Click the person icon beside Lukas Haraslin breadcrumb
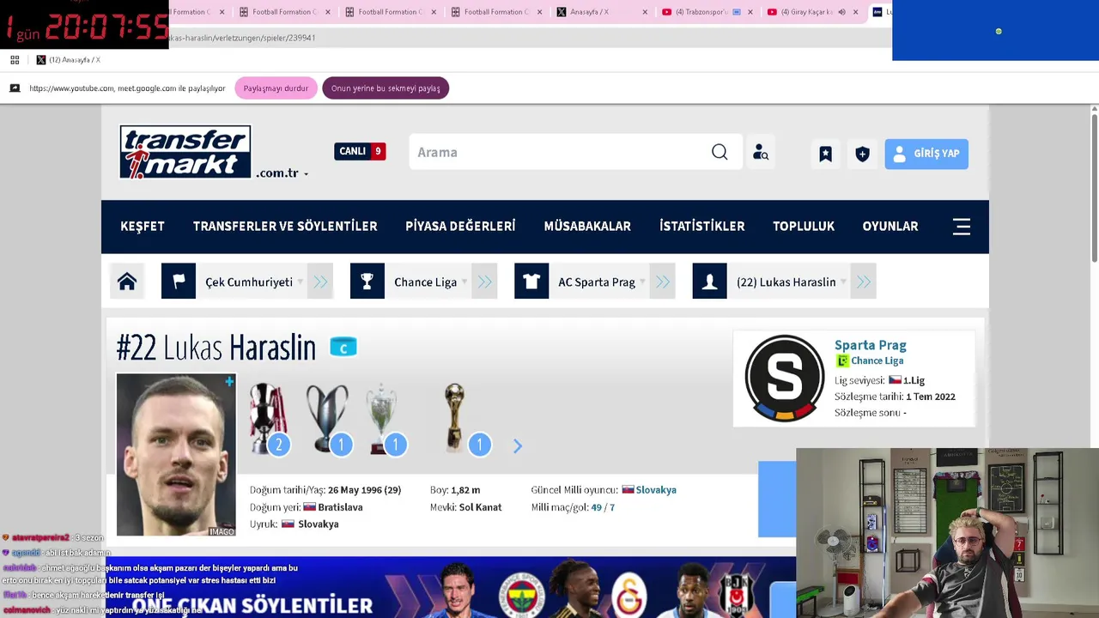This screenshot has width=1099, height=618. [709, 282]
